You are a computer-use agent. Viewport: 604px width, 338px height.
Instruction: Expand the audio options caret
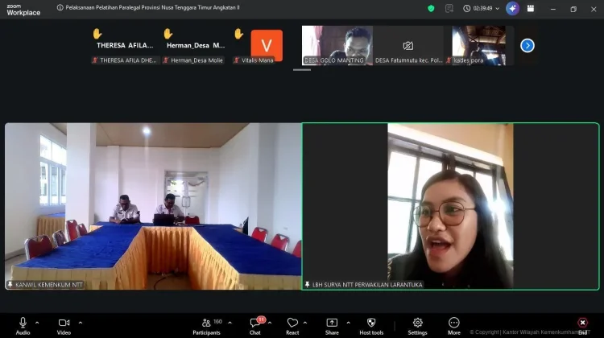[x=37, y=323]
